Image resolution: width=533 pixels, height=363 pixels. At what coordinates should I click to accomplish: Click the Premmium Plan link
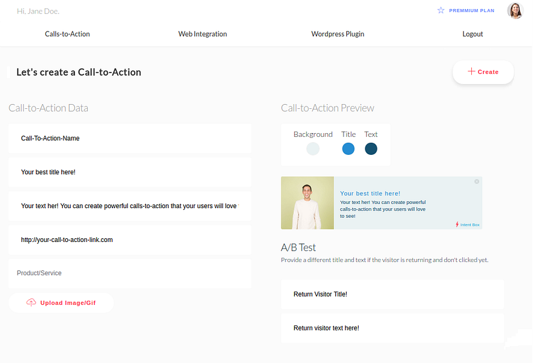471,10
